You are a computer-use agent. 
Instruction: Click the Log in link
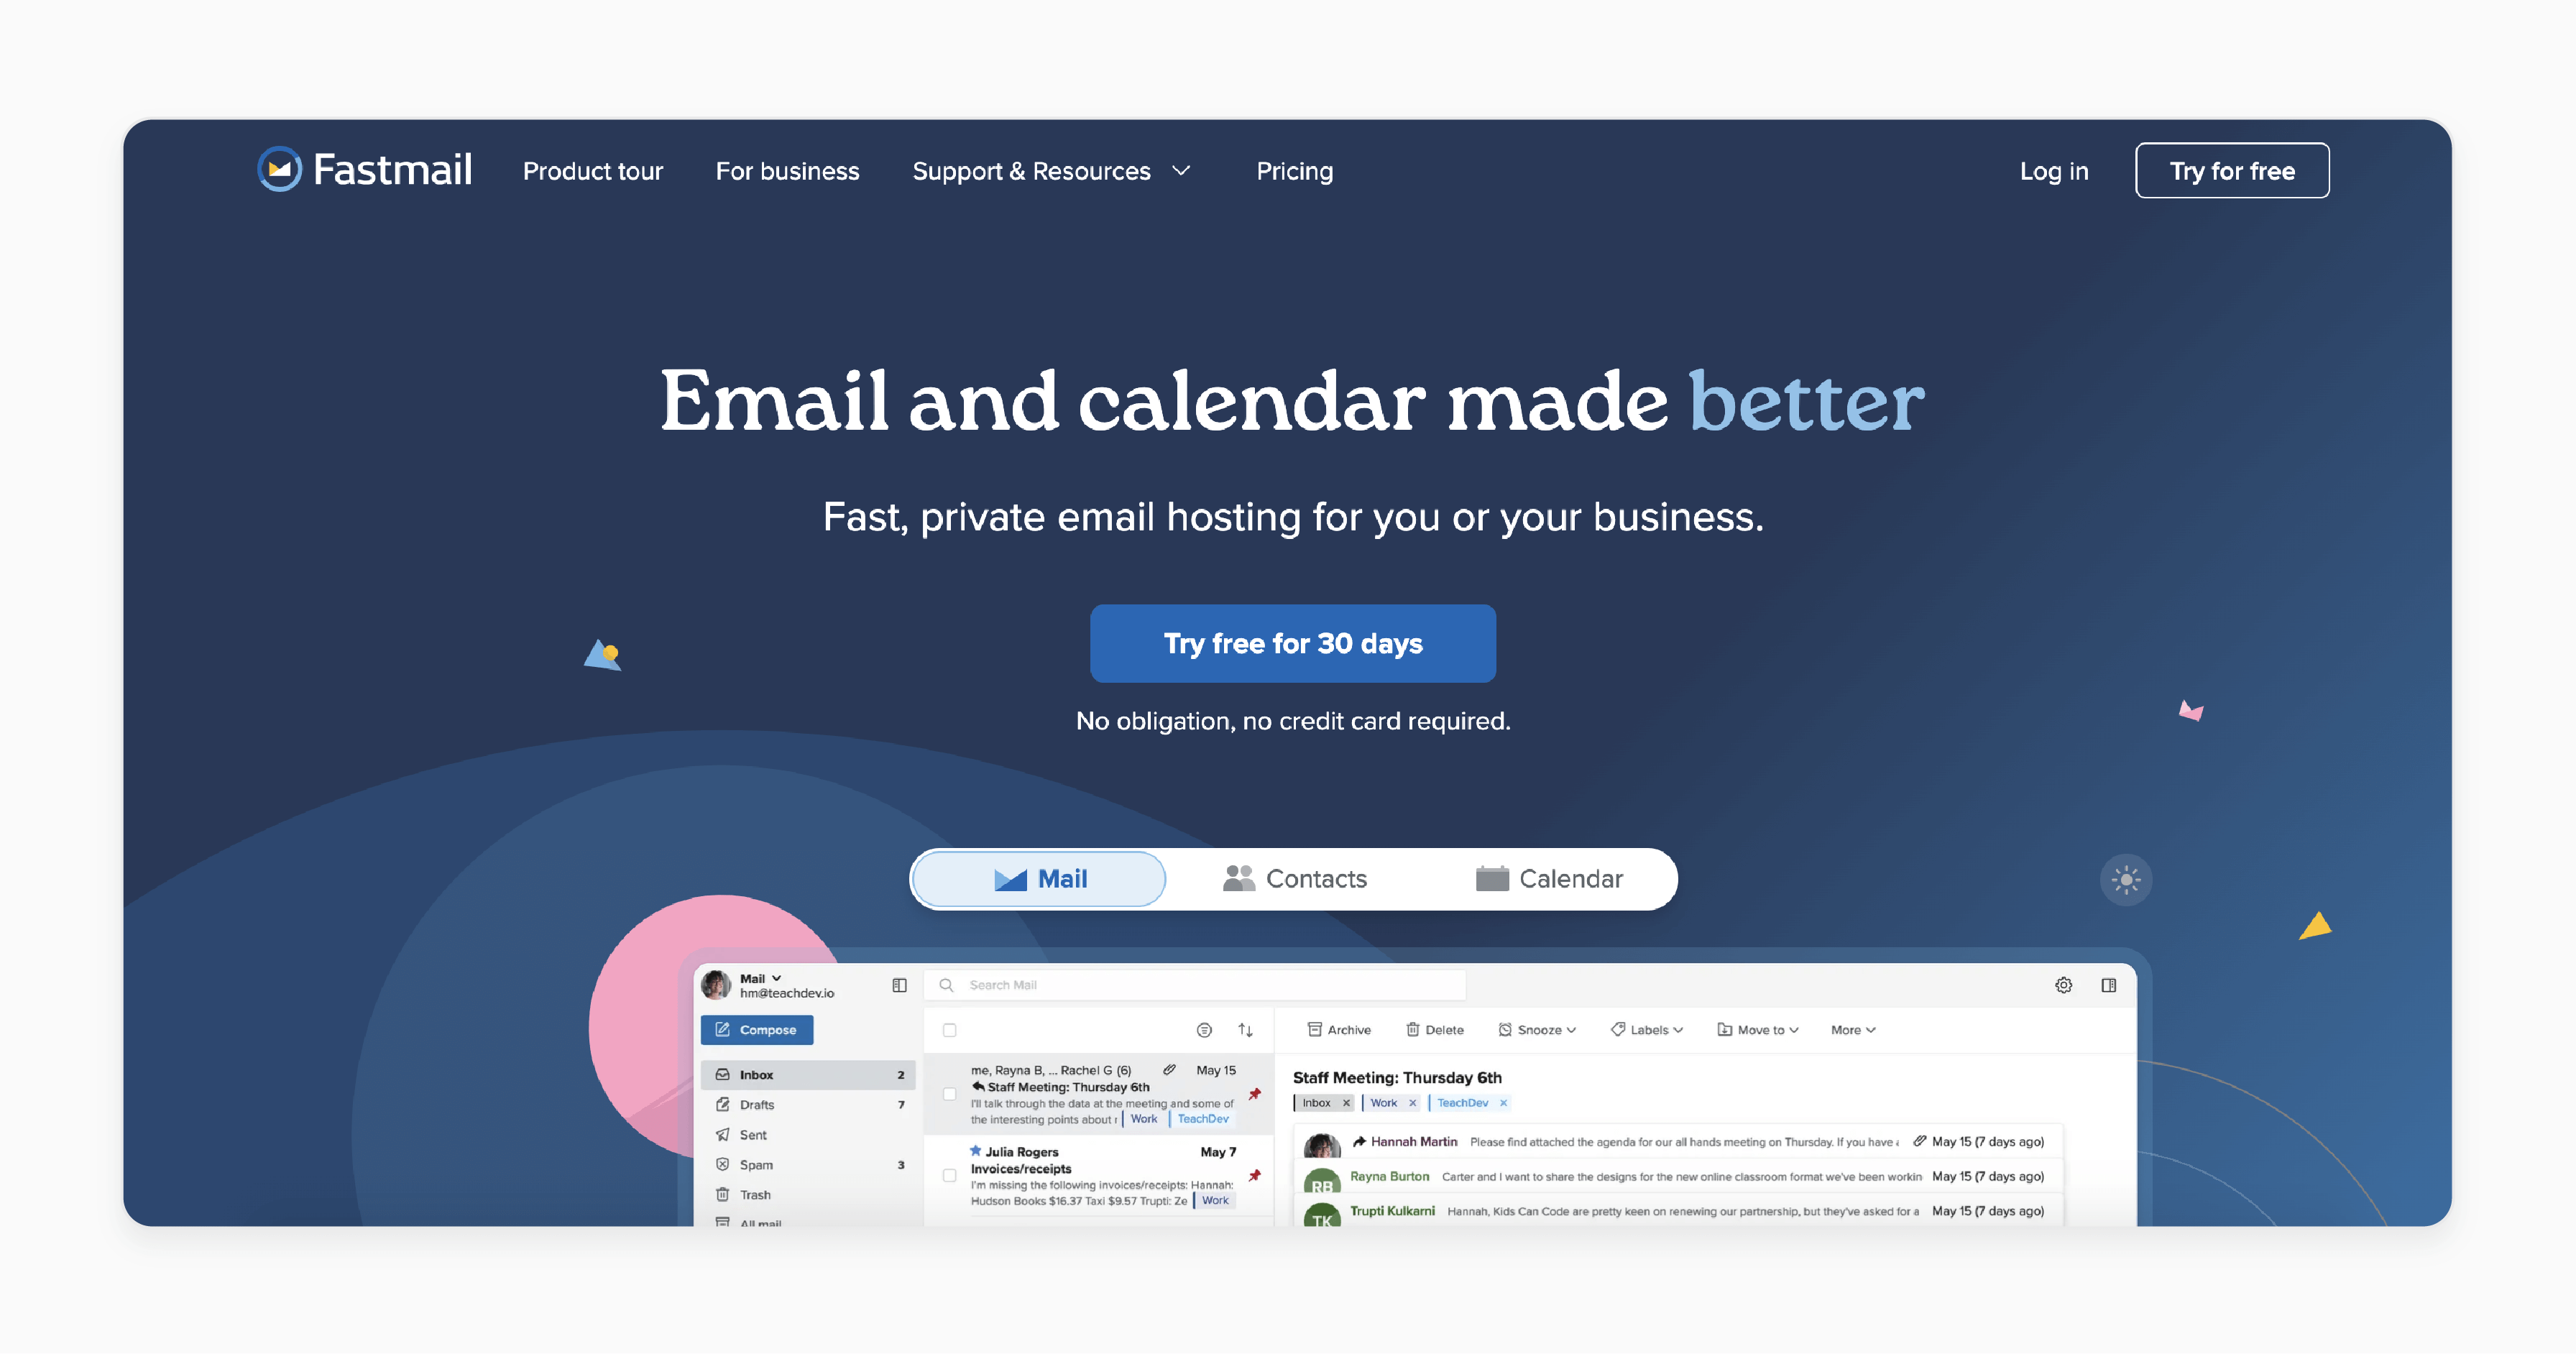tap(2051, 170)
